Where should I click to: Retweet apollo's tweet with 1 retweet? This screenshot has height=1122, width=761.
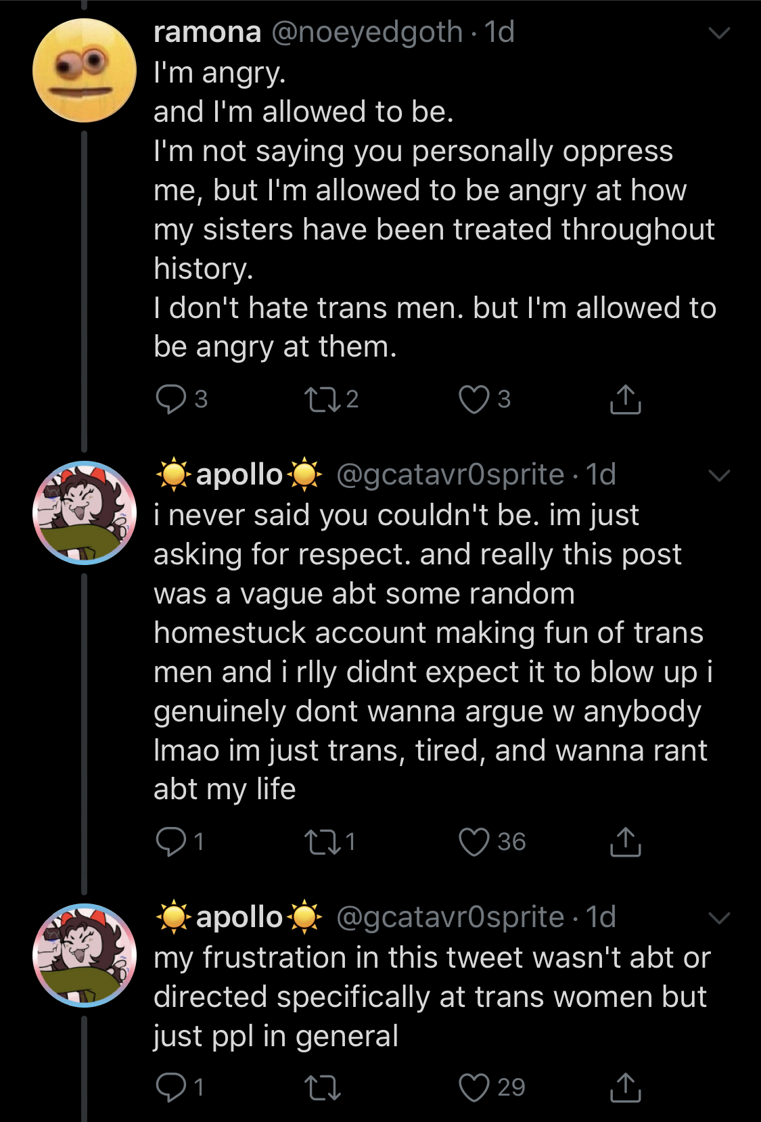[x=321, y=842]
